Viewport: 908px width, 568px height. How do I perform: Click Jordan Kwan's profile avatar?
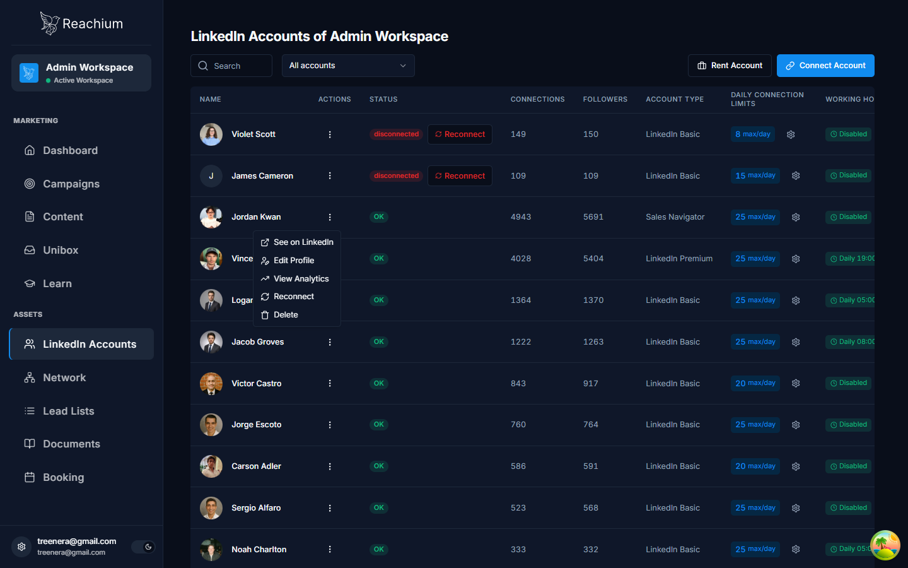tap(211, 217)
